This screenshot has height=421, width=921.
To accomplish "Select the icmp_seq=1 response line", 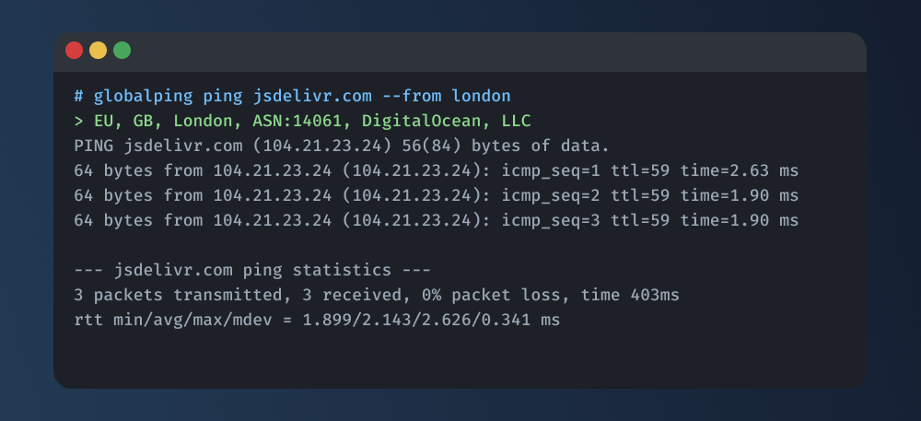I will point(436,170).
